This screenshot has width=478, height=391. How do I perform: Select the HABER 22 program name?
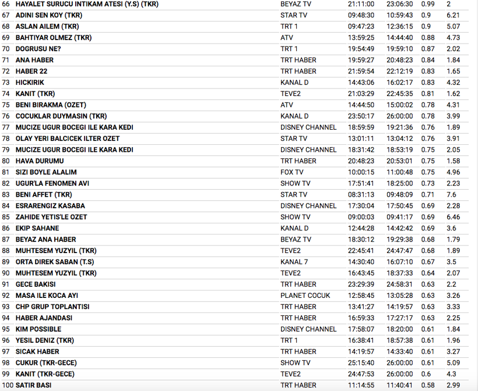(31, 71)
